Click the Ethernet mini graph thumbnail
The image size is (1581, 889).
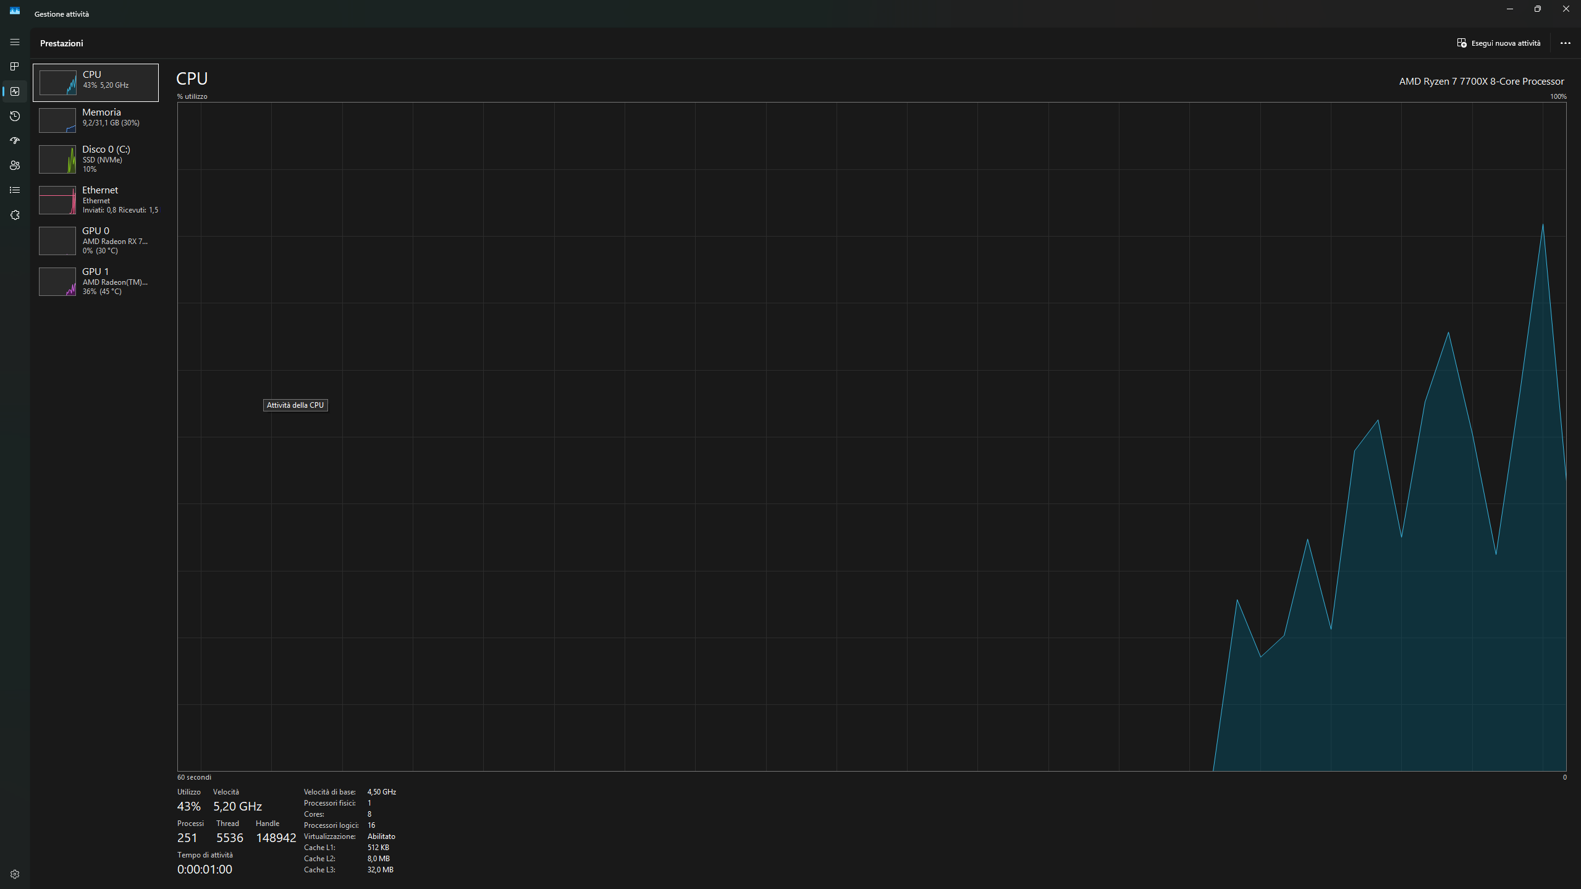pos(57,200)
